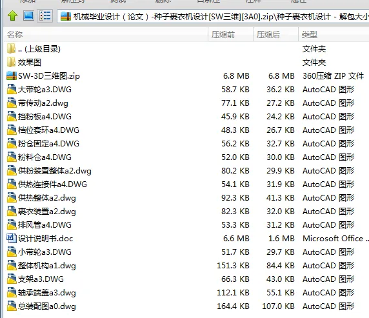Click the .. (上级目录) entry text
Image resolution: width=369 pixels, height=318 pixels.
pos(39,49)
